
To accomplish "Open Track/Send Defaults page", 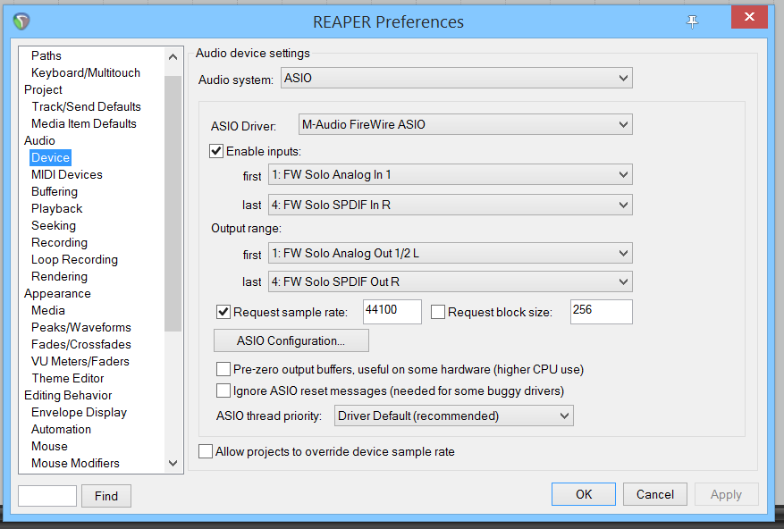I will click(86, 106).
